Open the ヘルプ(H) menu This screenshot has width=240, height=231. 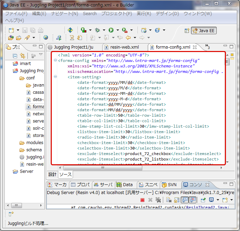[x=14, y=20]
